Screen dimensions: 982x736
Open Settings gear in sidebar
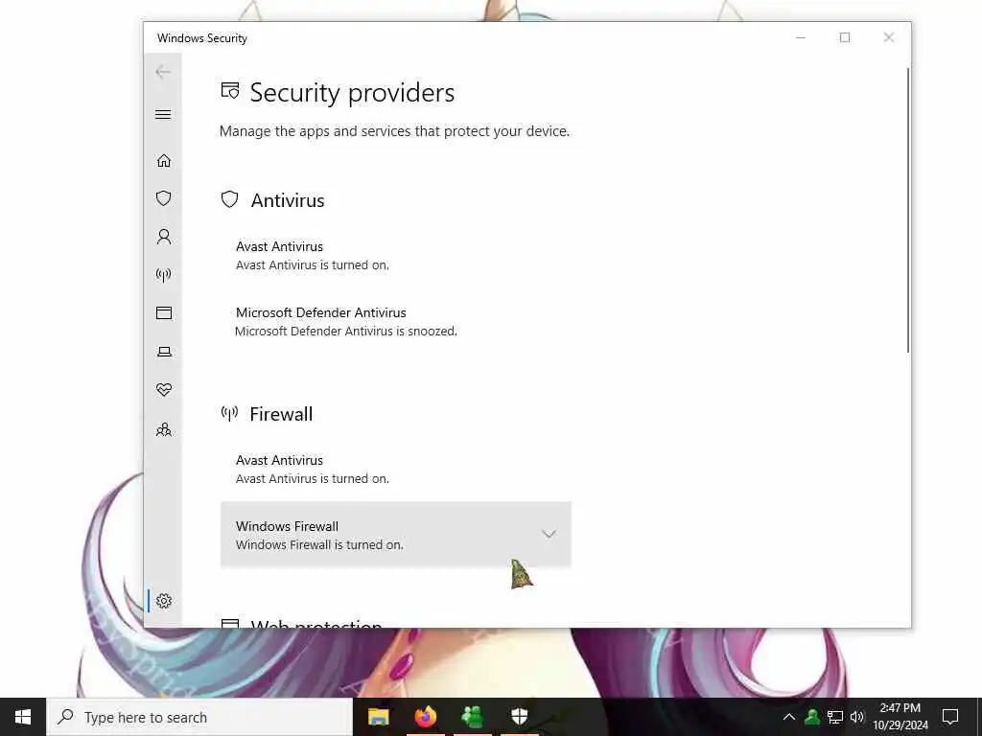[163, 601]
